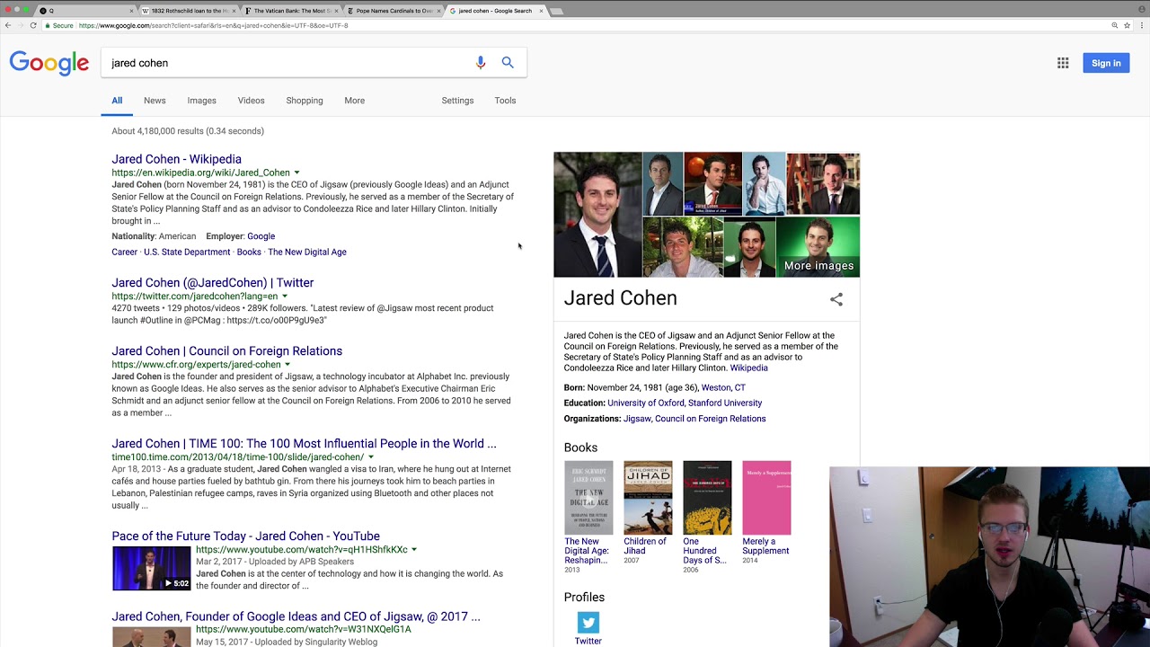Play the 5:02 YouTube video thumbnail

pyautogui.click(x=151, y=568)
